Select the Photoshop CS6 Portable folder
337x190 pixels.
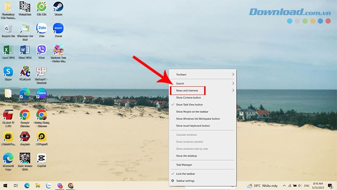coord(8,10)
